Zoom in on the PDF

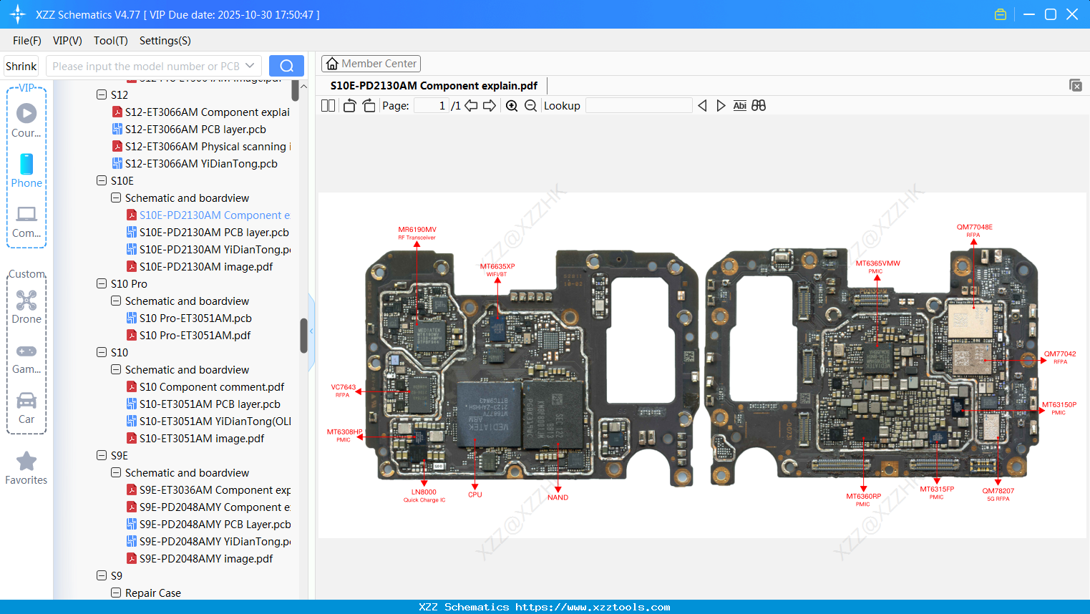[x=512, y=105]
